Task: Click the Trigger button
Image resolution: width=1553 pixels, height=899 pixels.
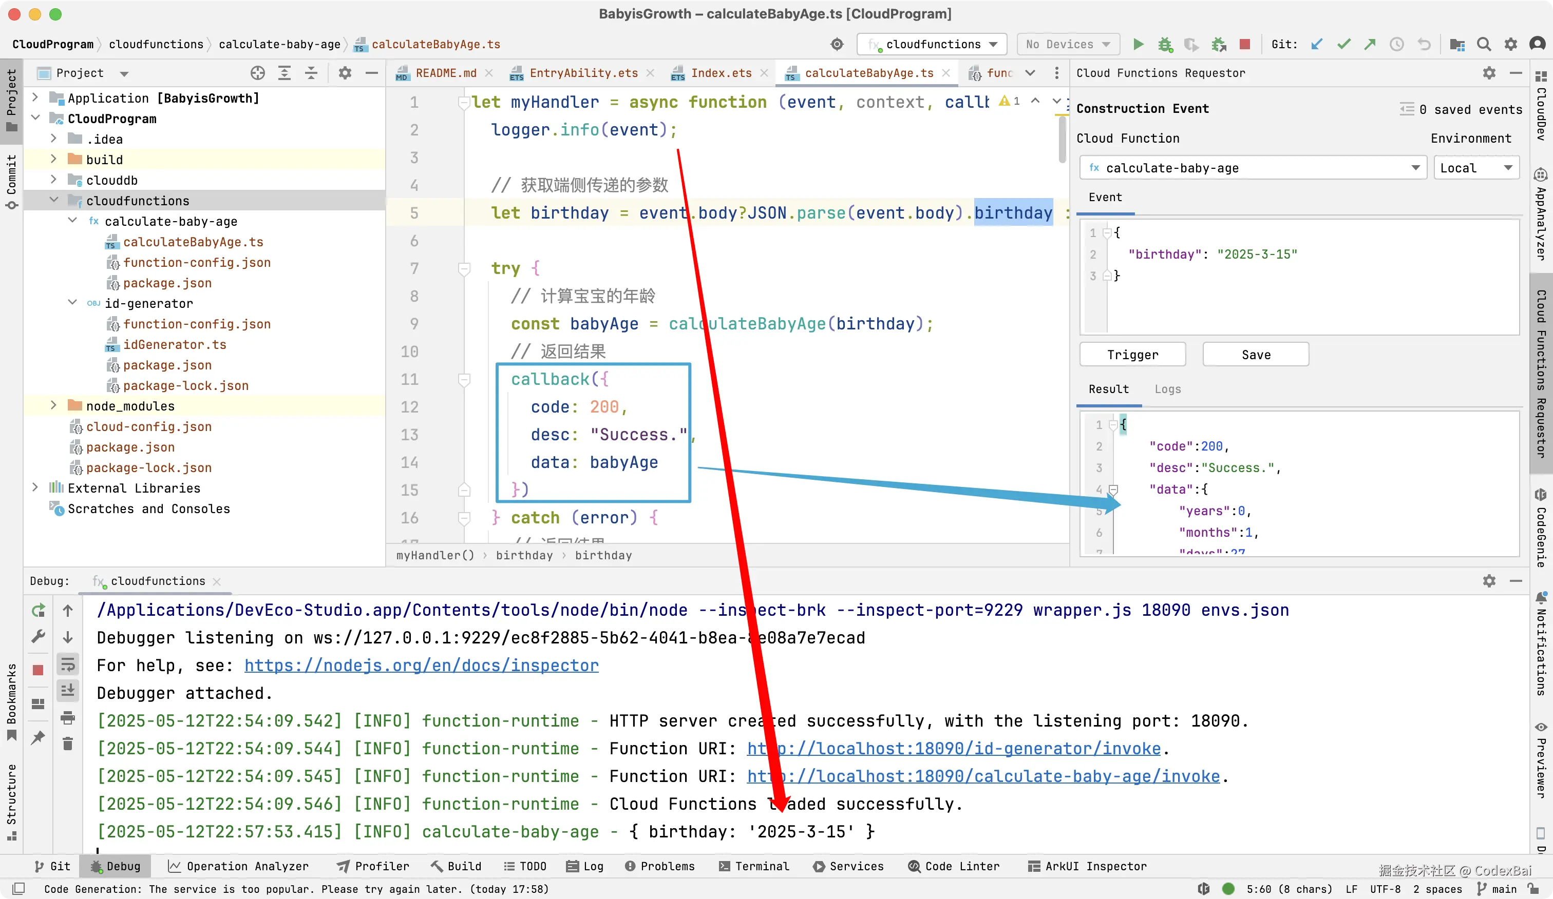Action: tap(1132, 355)
